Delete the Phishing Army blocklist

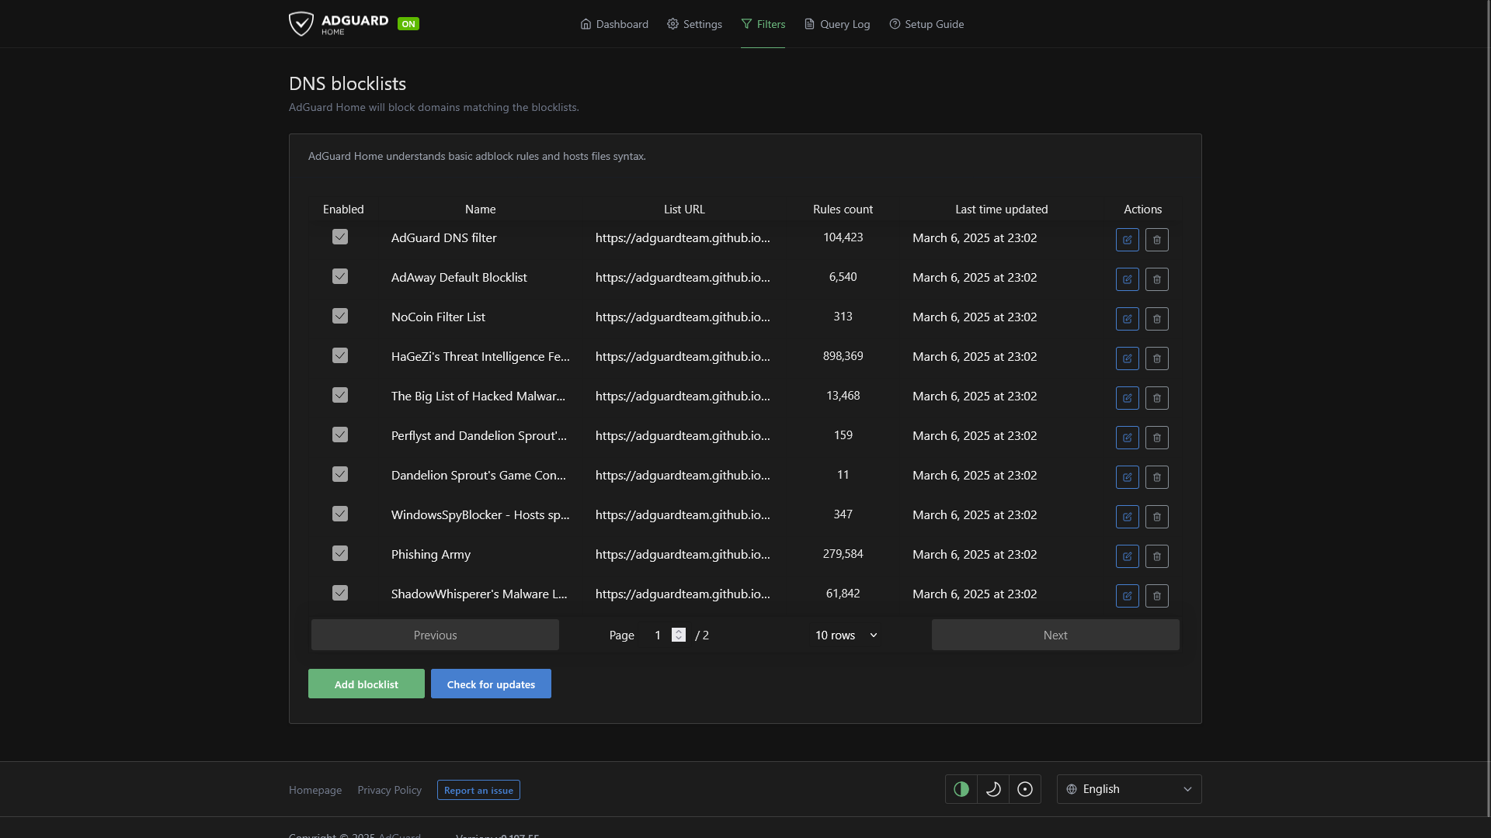1156,556
